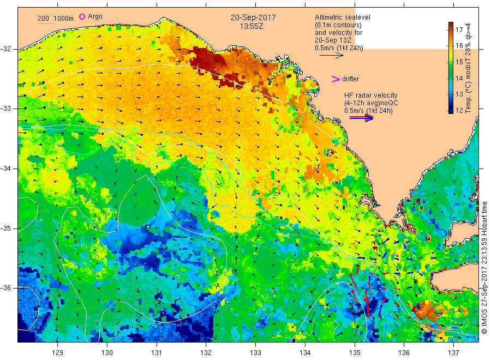Viewport: 491px width, 360px height.
Task: Click the longitude label 130
Action: 107,353
